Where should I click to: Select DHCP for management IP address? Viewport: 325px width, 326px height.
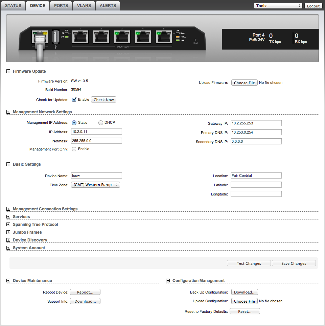101,123
